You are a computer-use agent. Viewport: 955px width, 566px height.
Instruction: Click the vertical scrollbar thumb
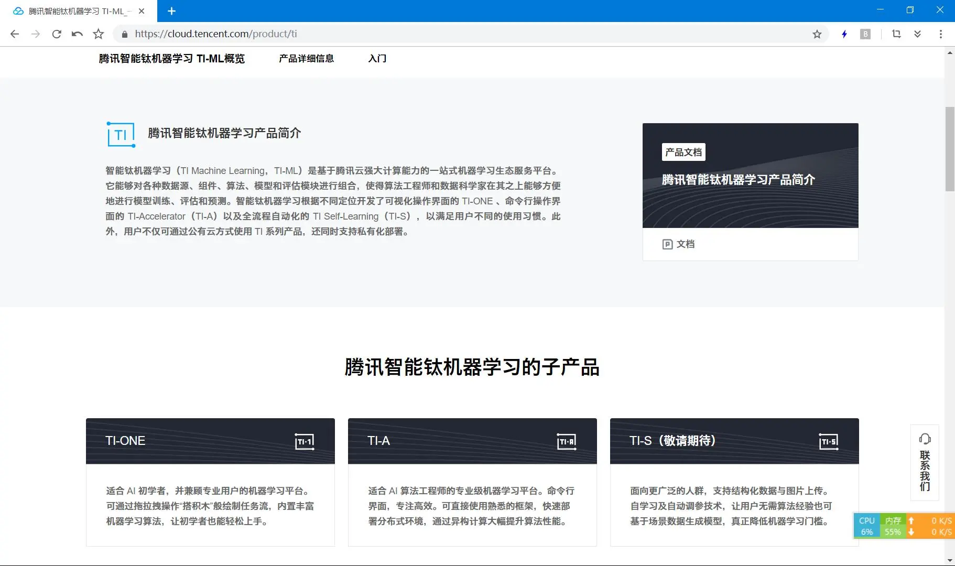[949, 149]
